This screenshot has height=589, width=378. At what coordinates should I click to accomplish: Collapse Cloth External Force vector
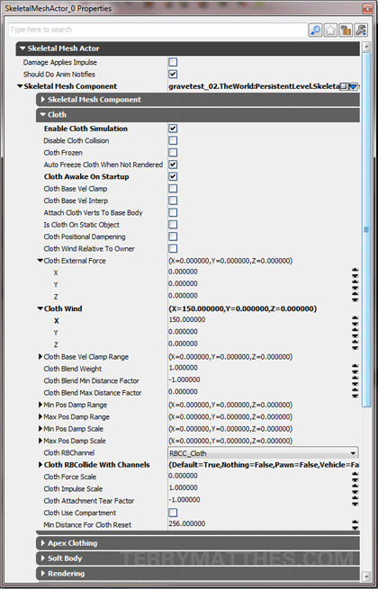point(40,261)
